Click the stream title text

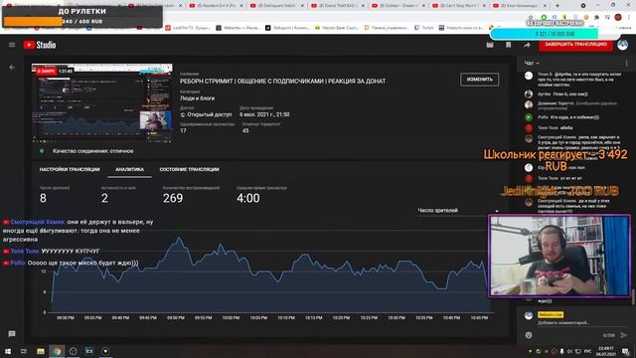pos(282,82)
